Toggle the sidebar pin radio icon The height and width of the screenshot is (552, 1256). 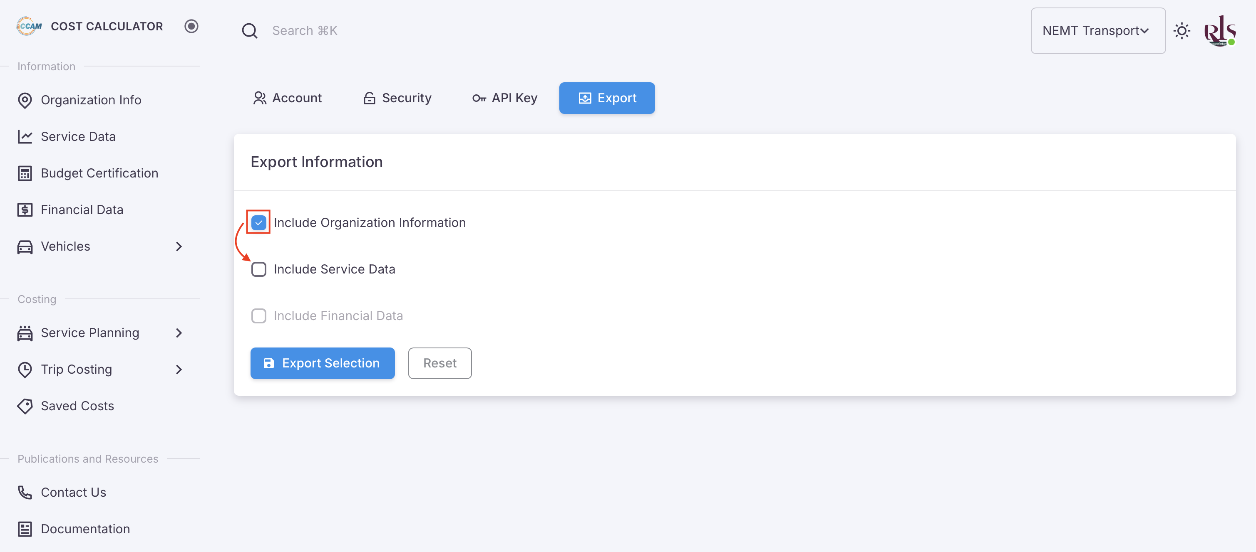point(191,26)
